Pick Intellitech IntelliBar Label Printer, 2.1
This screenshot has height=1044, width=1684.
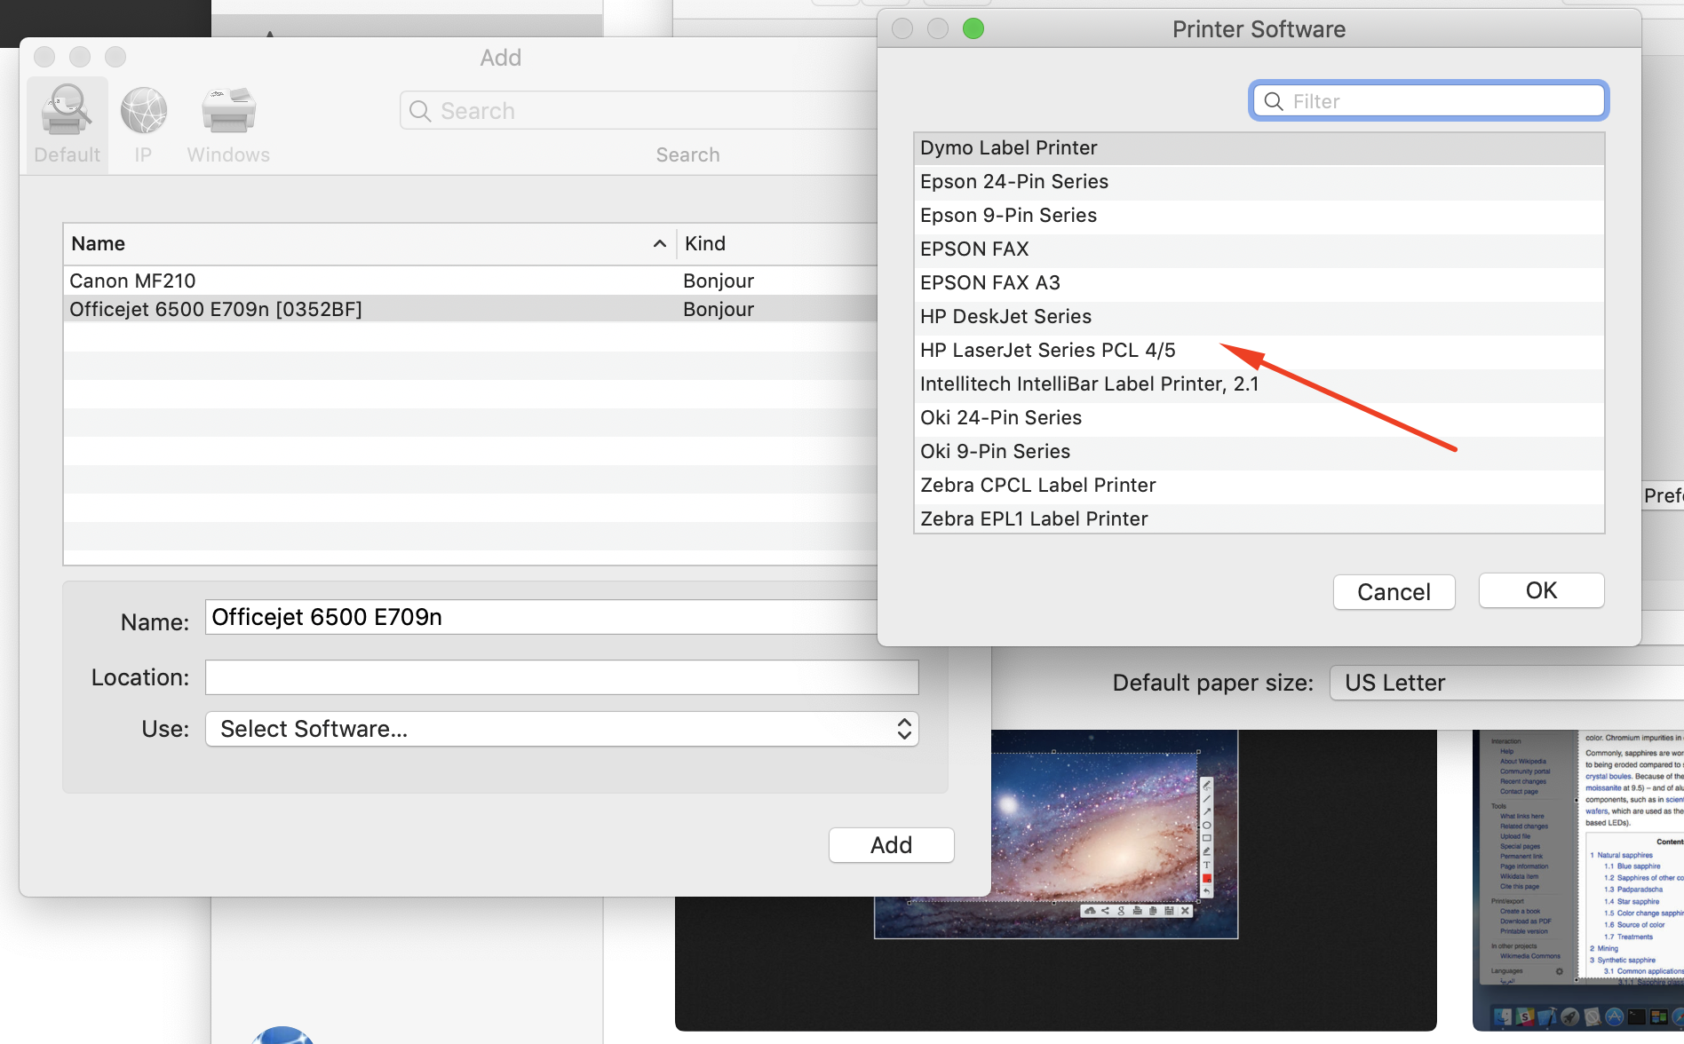point(1259,384)
